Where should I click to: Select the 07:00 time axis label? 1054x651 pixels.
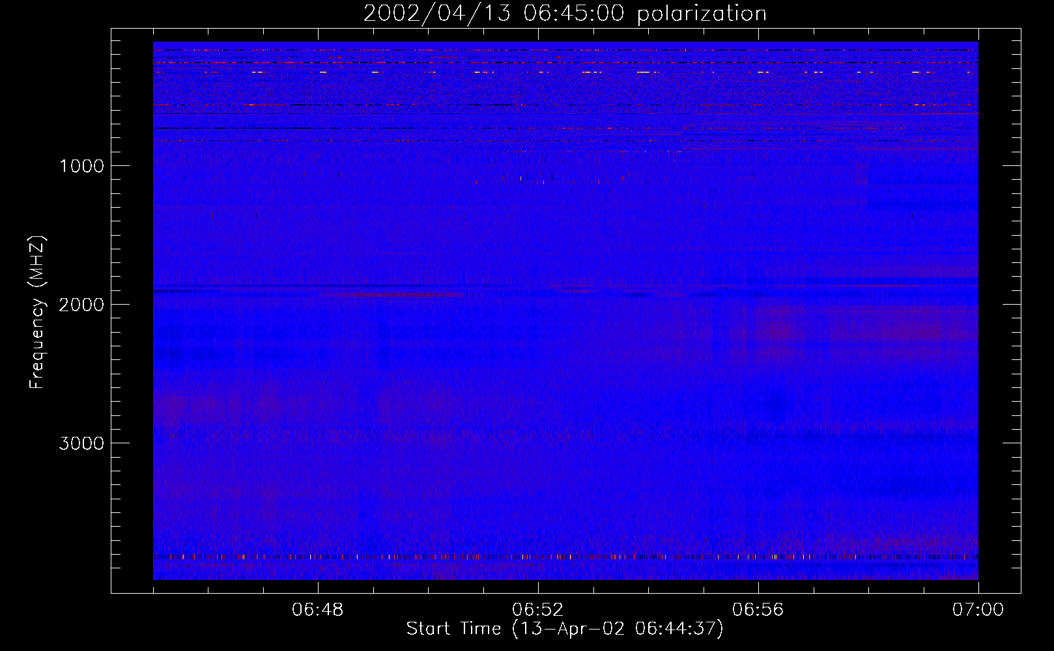click(x=978, y=609)
